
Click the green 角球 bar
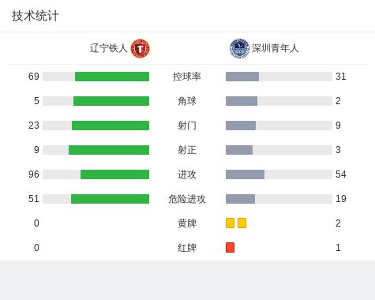111,101
